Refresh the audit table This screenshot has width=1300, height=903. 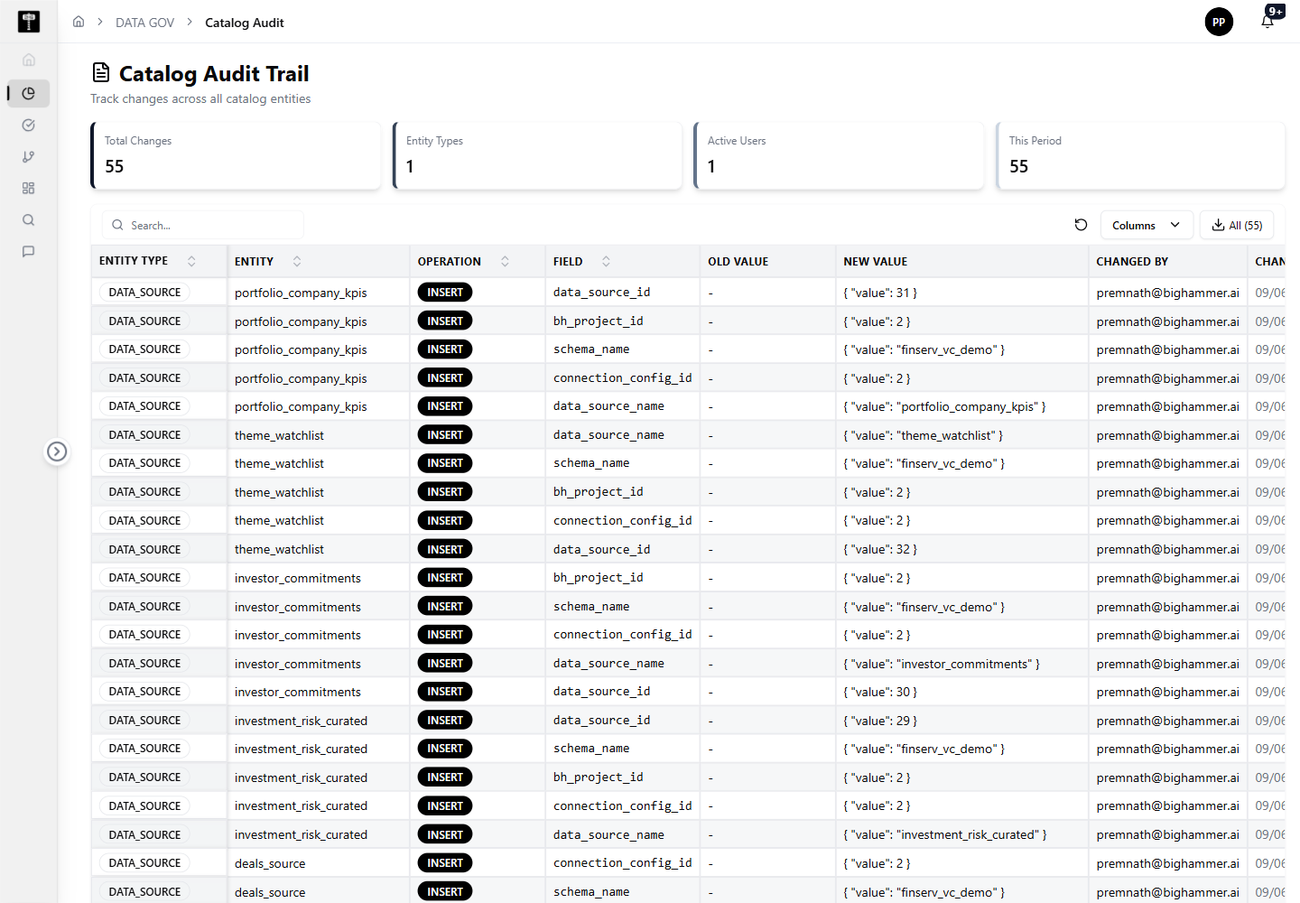pyautogui.click(x=1081, y=225)
